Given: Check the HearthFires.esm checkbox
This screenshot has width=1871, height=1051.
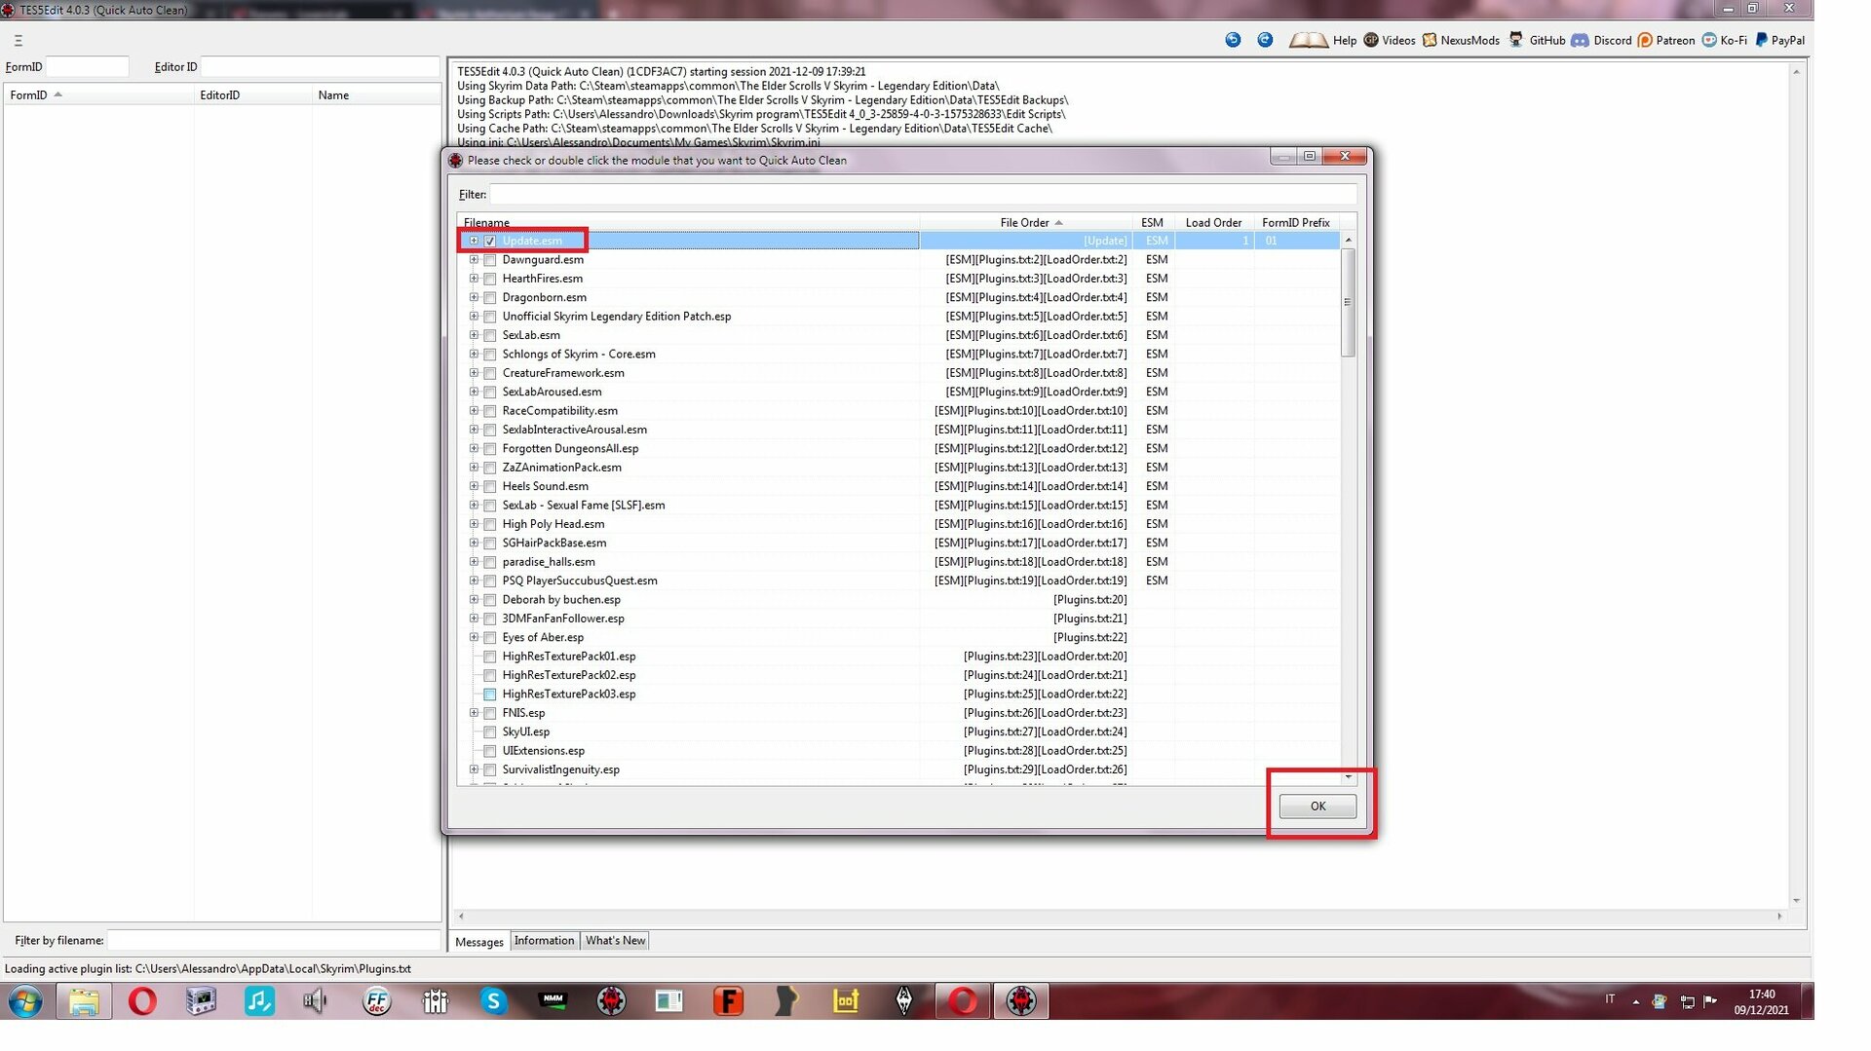Looking at the screenshot, I should [490, 279].
